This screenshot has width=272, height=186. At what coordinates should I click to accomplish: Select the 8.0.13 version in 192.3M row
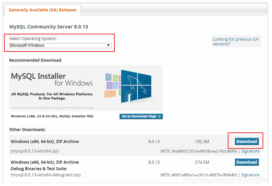(x=154, y=142)
